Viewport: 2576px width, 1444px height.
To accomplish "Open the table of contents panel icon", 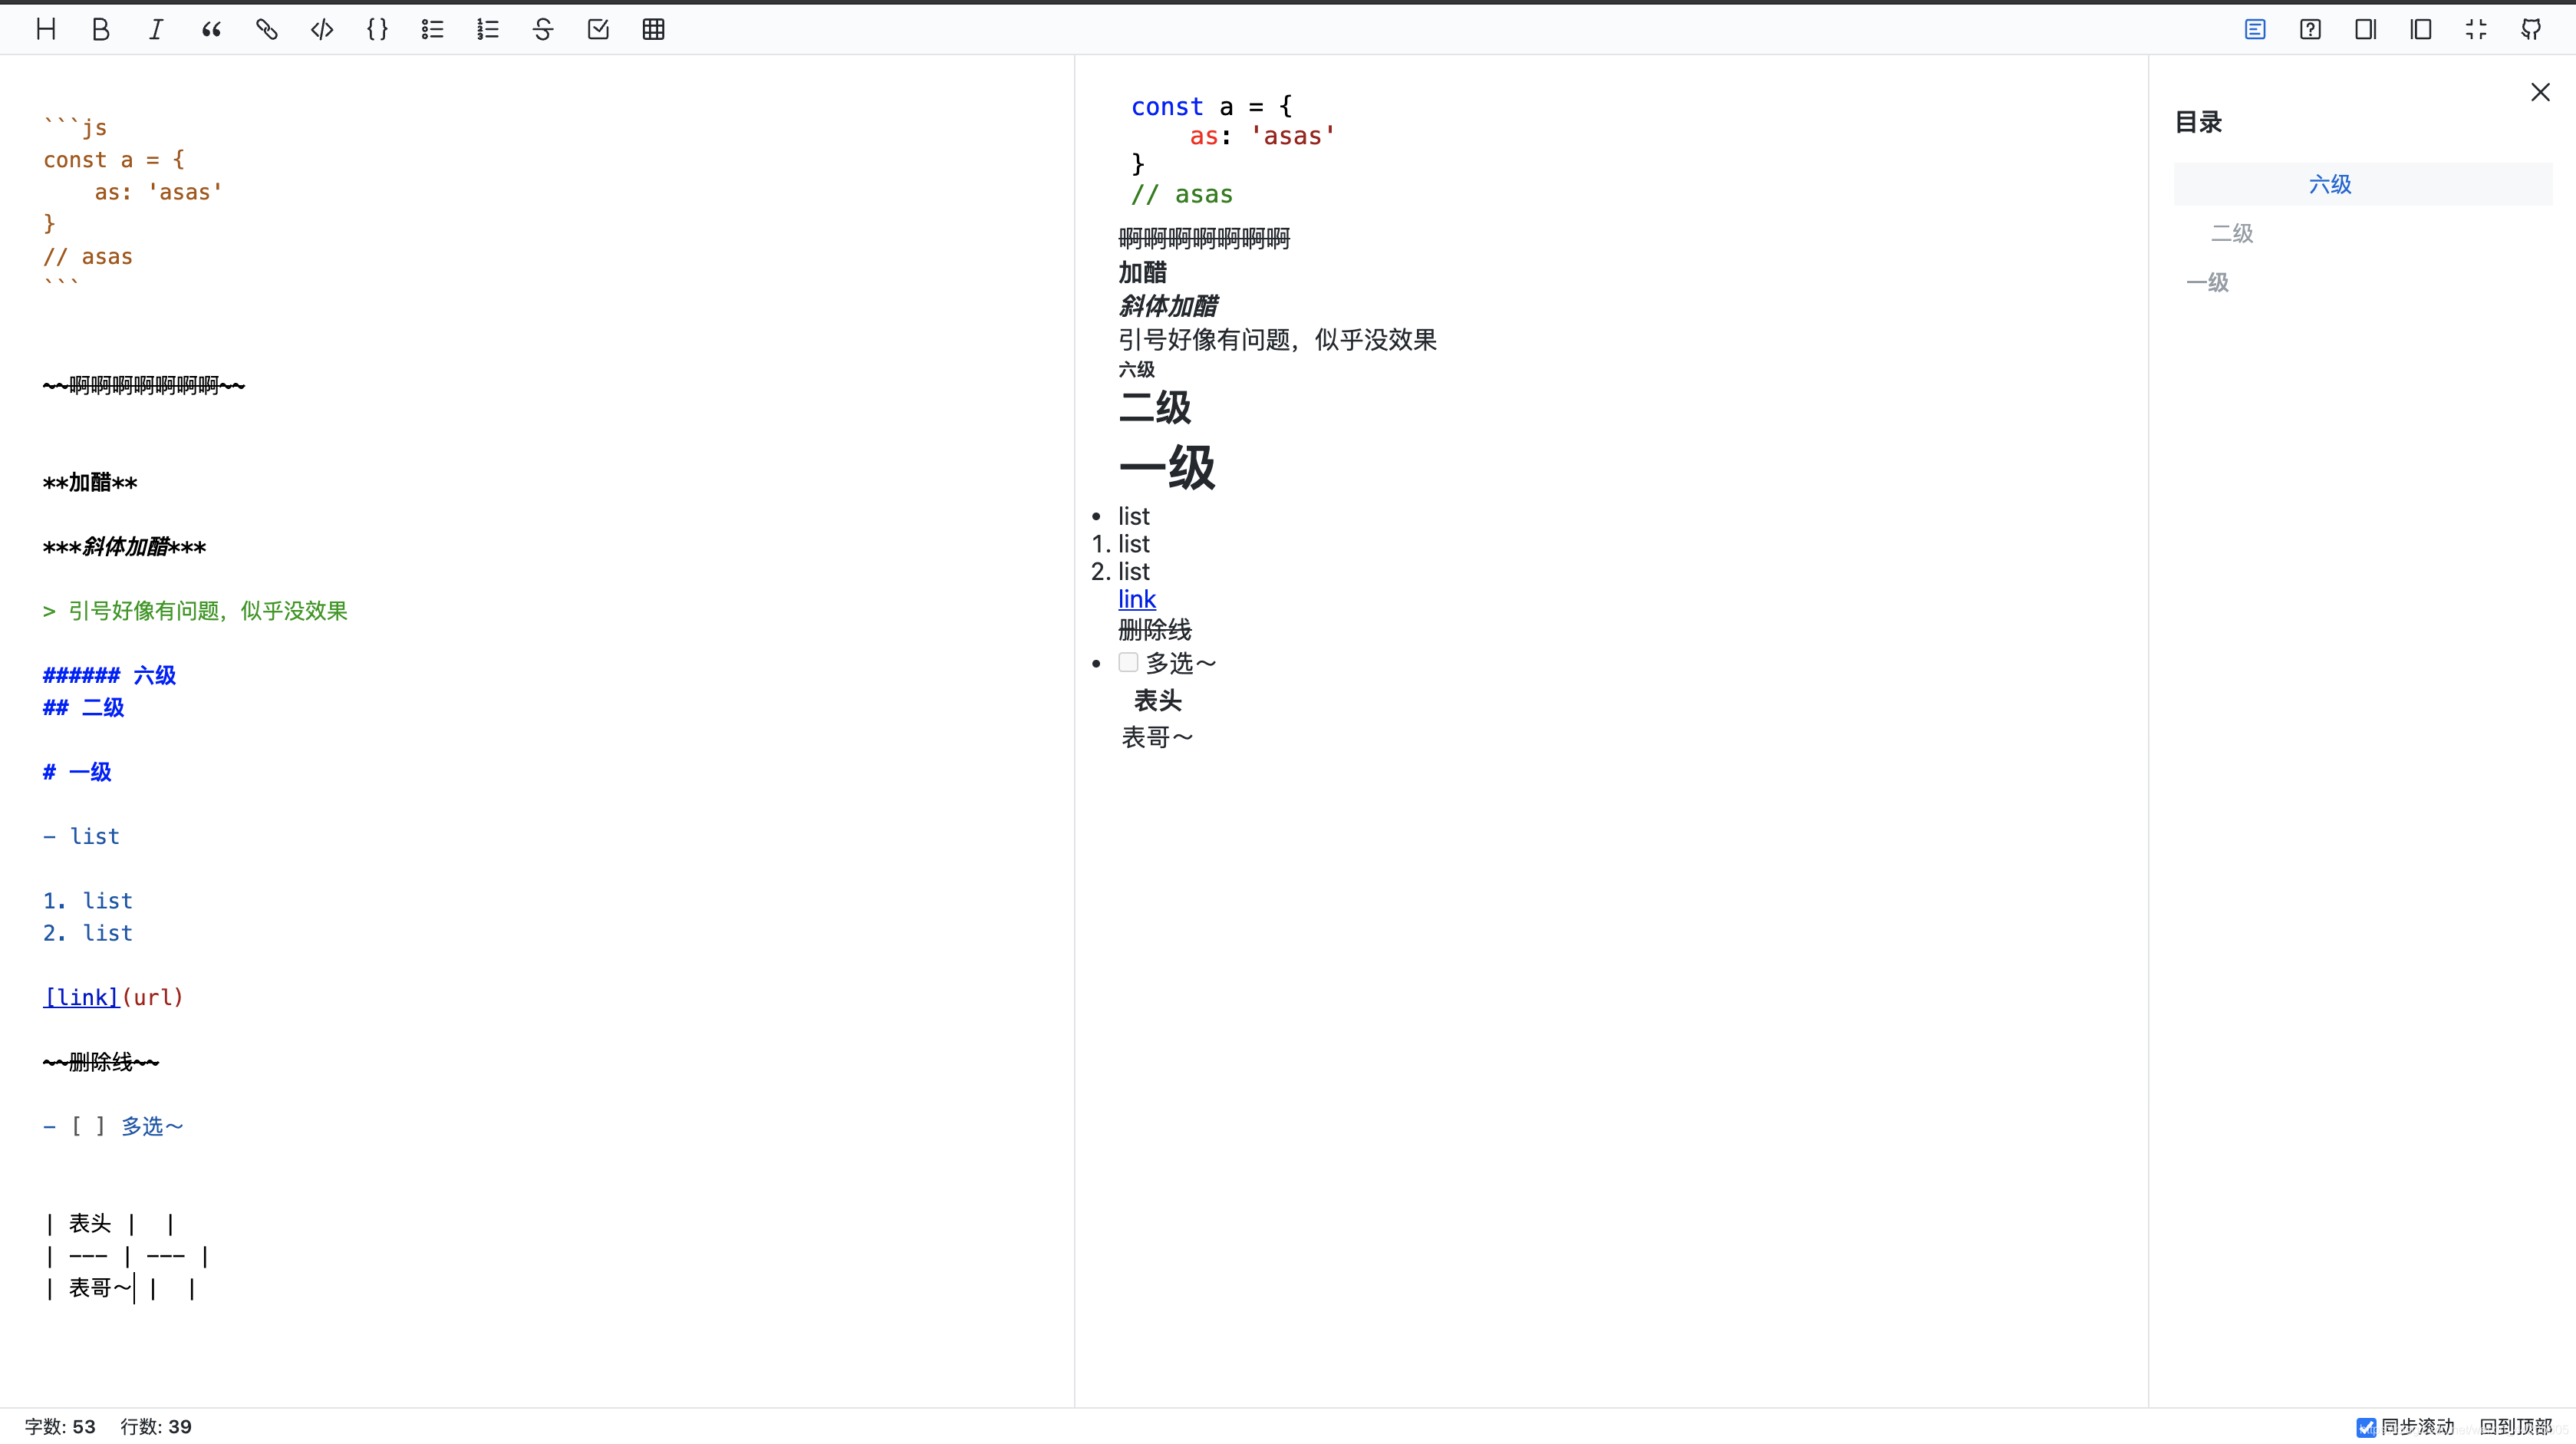I will [x=2256, y=29].
